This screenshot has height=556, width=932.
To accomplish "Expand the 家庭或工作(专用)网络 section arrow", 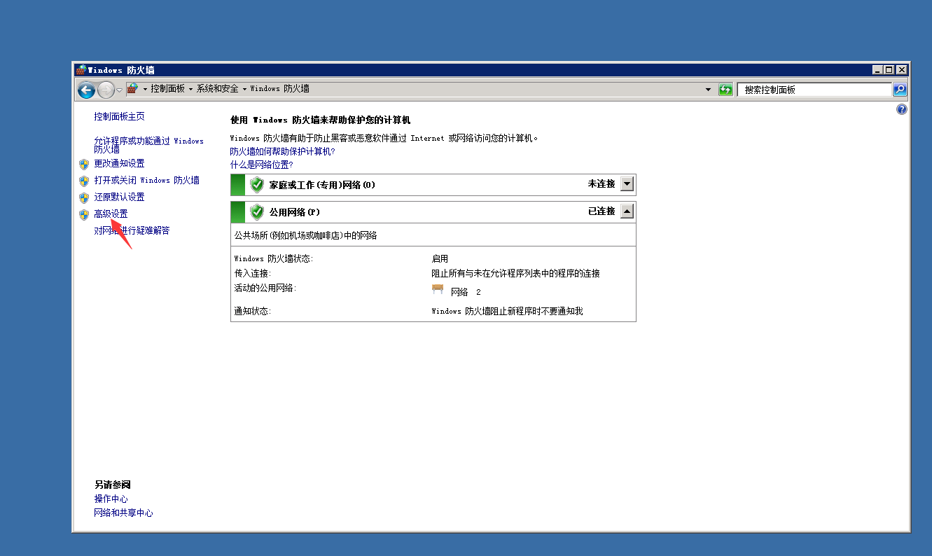I will [627, 184].
